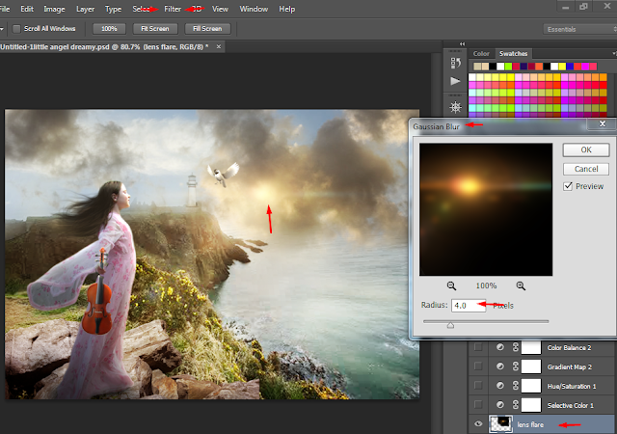Open the Actions panel play icon

pyautogui.click(x=455, y=81)
